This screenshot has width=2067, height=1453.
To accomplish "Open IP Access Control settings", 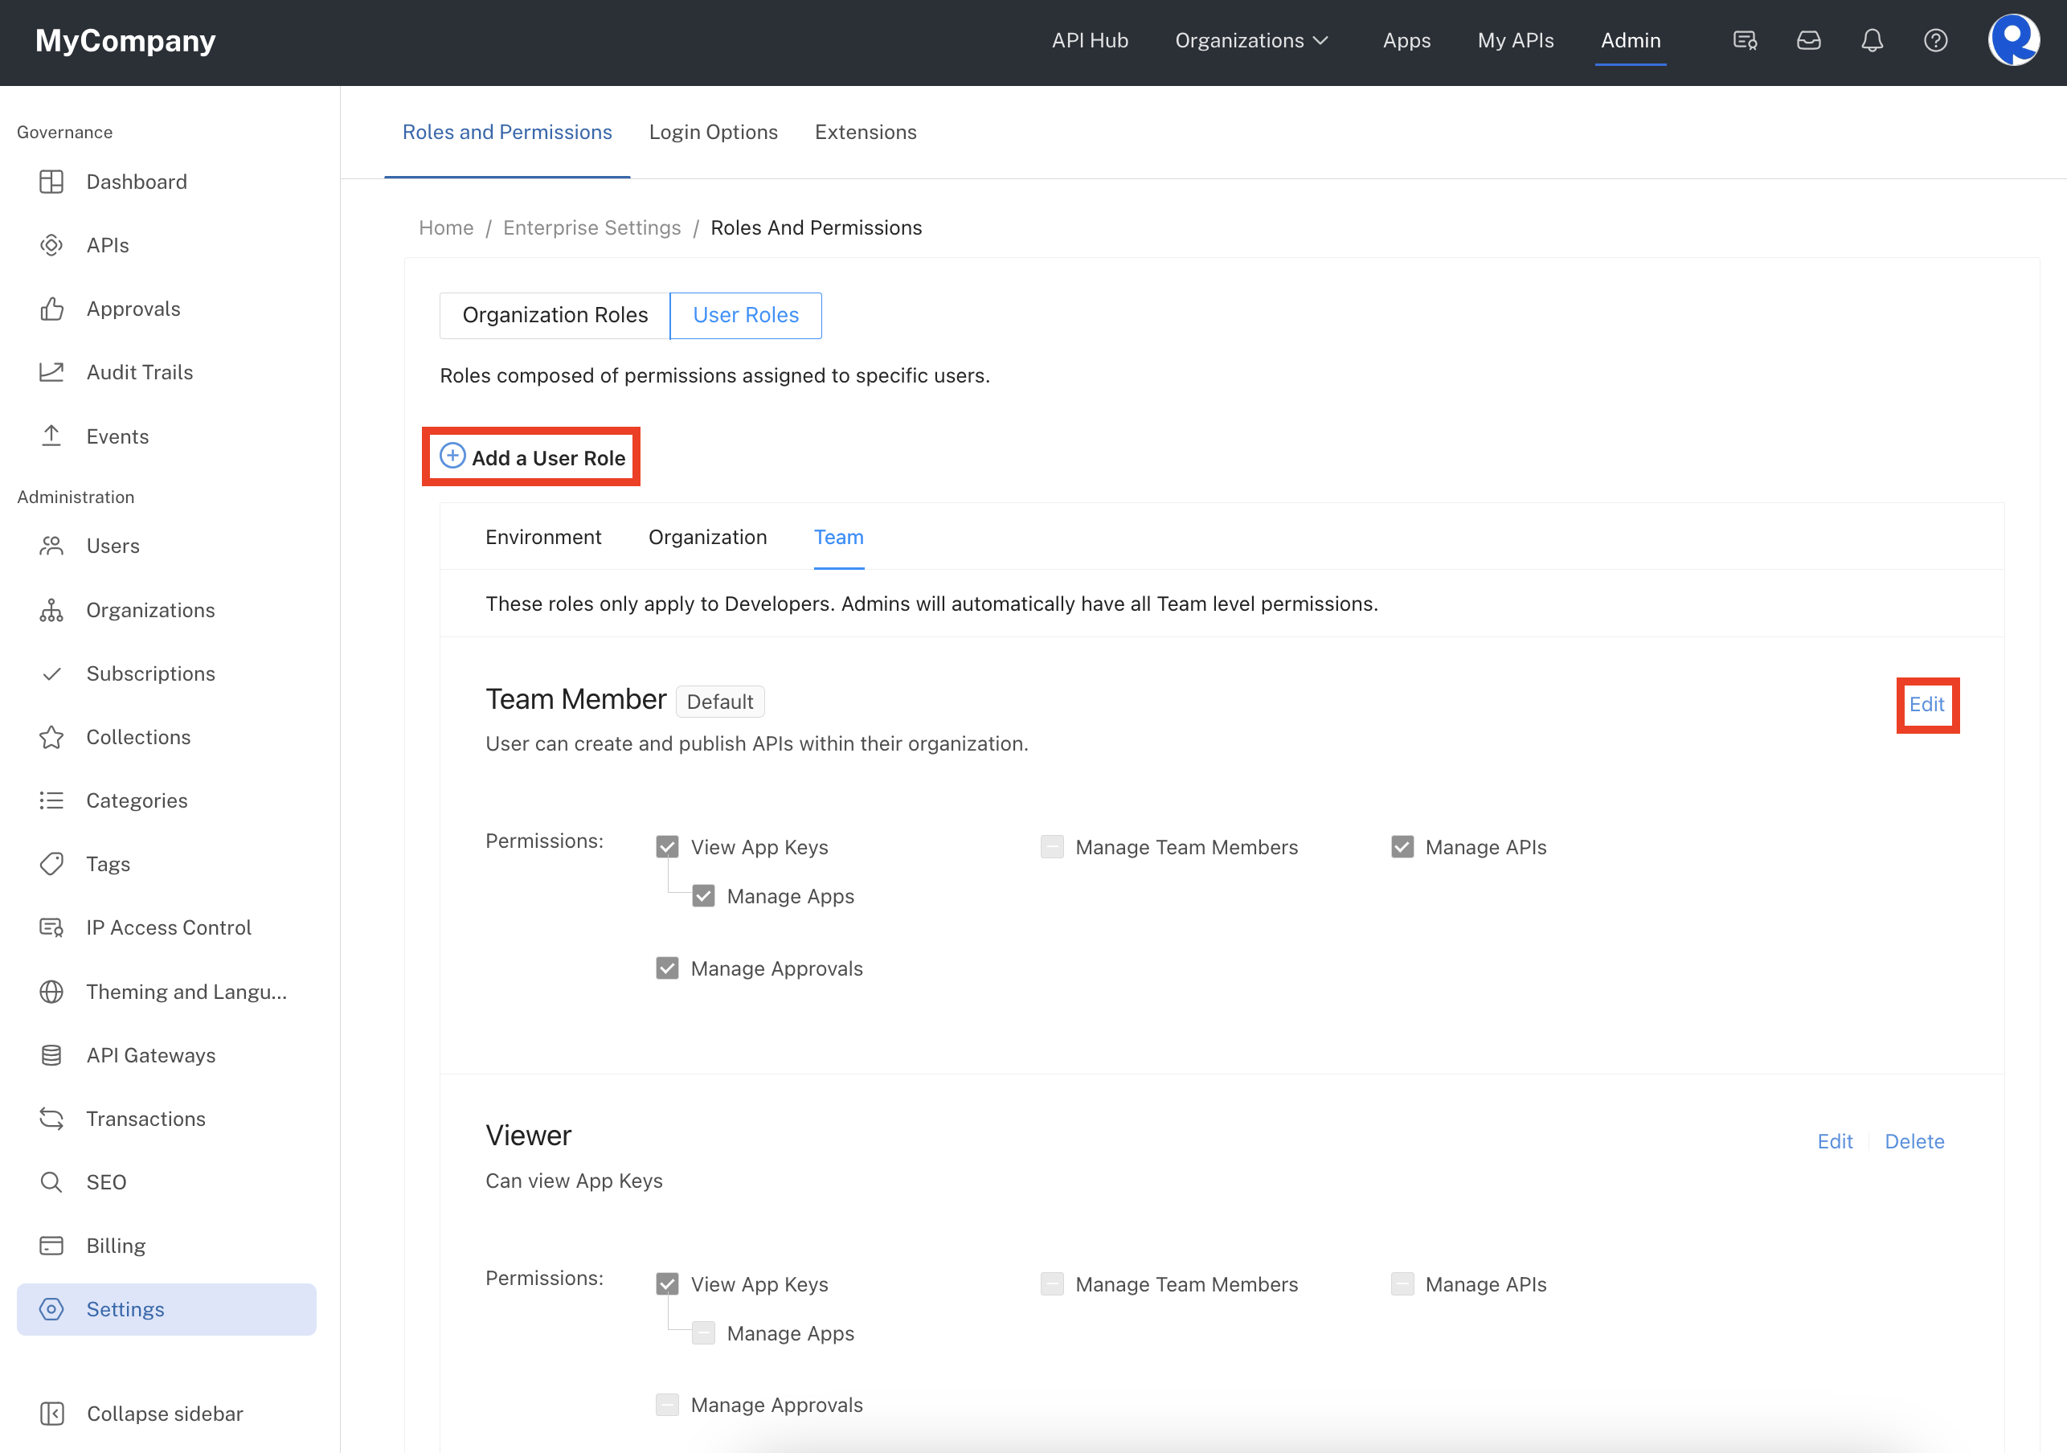I will coord(168,927).
